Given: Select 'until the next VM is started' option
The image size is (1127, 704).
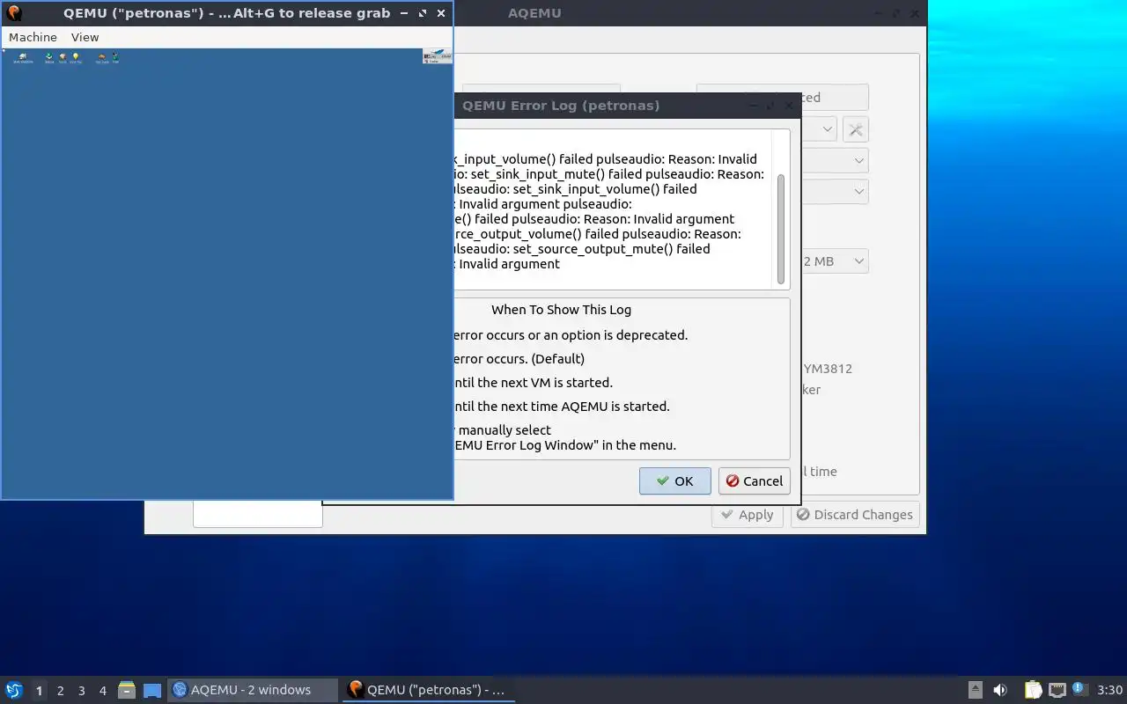Looking at the screenshot, I should tap(533, 383).
